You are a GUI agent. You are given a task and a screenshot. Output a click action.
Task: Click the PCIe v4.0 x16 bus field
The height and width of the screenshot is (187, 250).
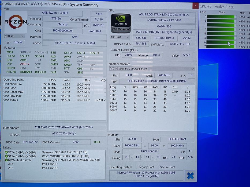tap(164, 32)
